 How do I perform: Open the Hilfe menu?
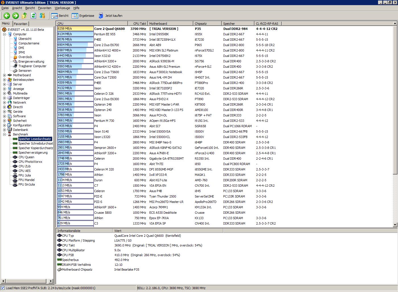point(76,8)
